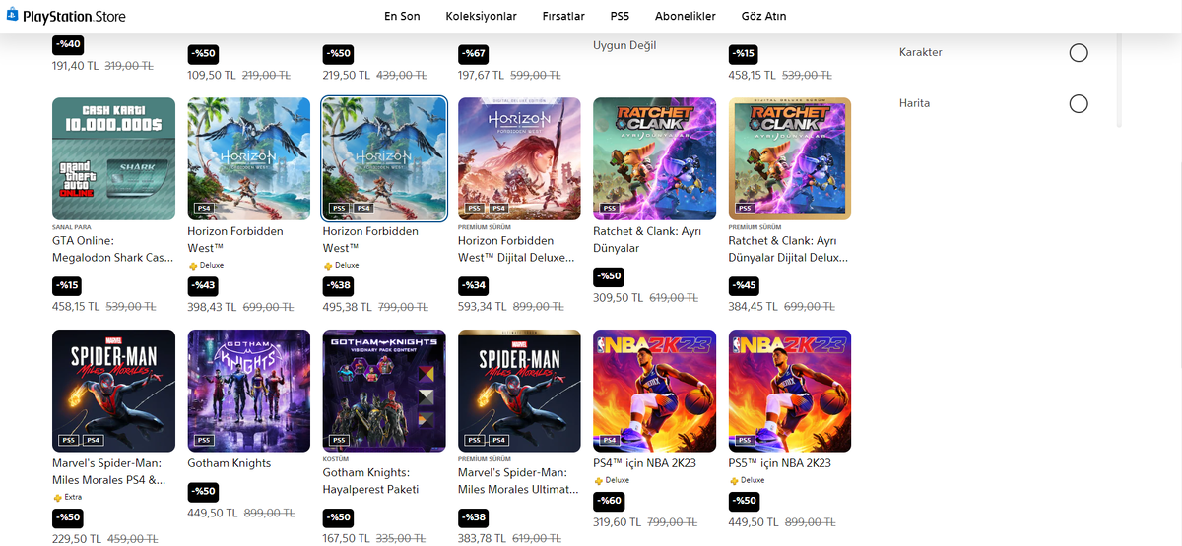Click the PlayStation Store logo
1182x546 pixels.
[64, 17]
